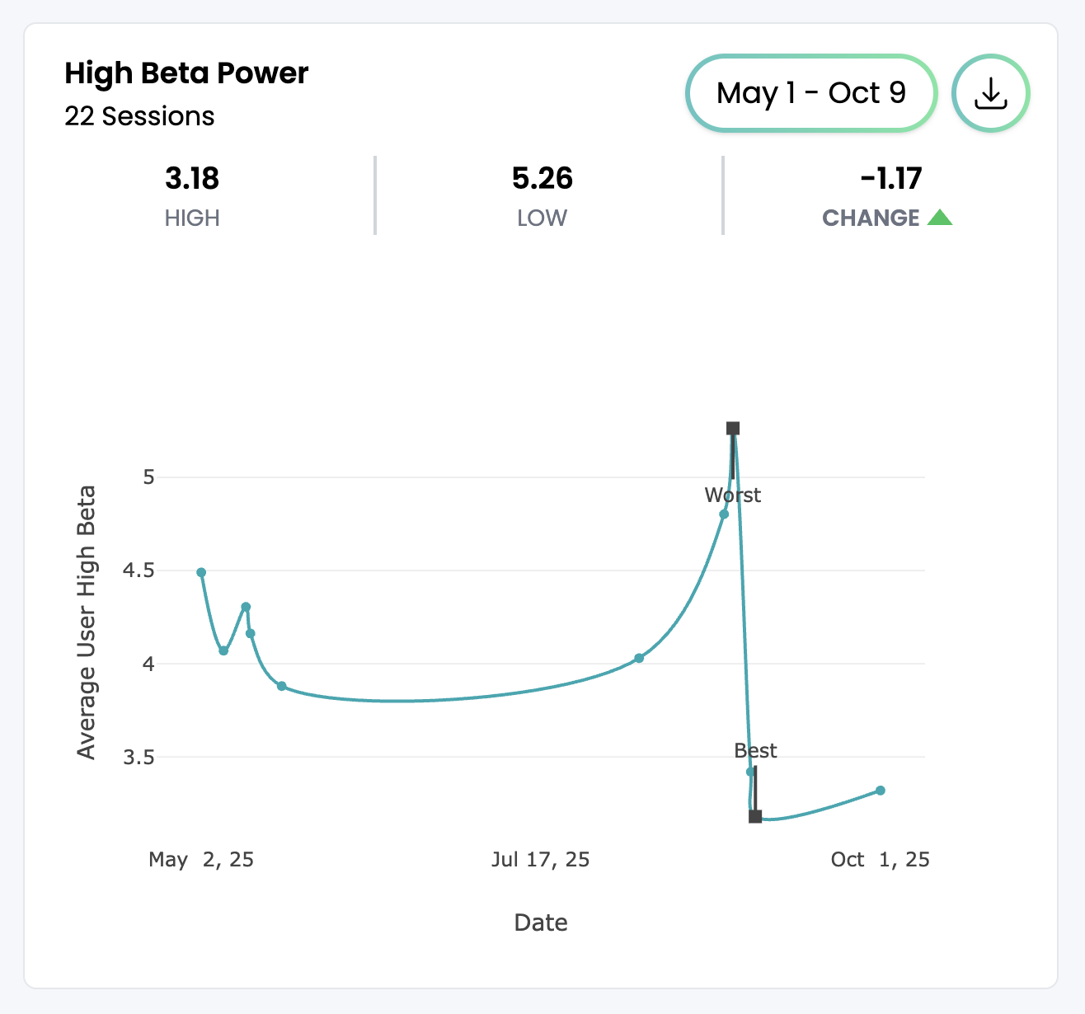Click the Jul 17, 25 x-axis label
1085x1014 pixels.
tap(541, 860)
